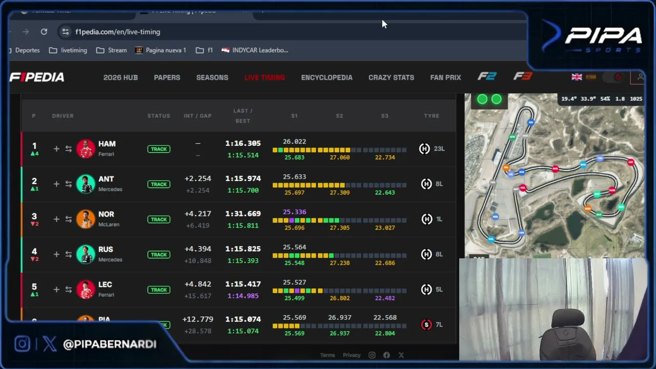Image resolution: width=656 pixels, height=369 pixels.
Task: Click the soft tyre icon in PIA's row
Action: coord(426,324)
